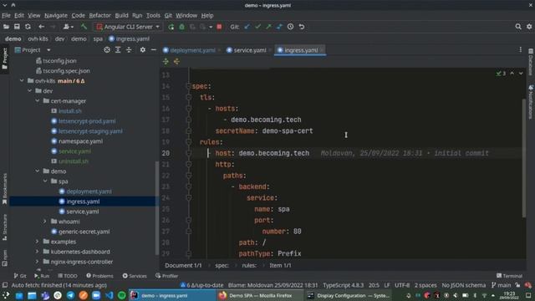This screenshot has width=535, height=301.
Task: Expand all nodes in Project panel
Action: (118, 50)
